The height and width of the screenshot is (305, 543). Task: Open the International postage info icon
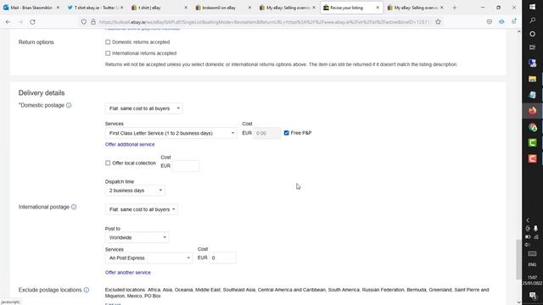74,207
